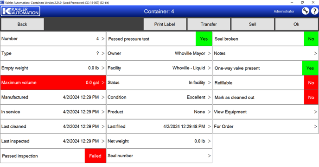319x167 pixels.
Task: Toggle Mark as cleaned out No
Action: pyautogui.click(x=311, y=98)
